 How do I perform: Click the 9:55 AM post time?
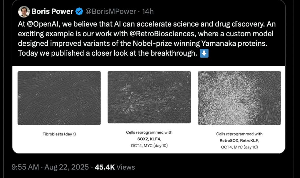[x=25, y=167]
